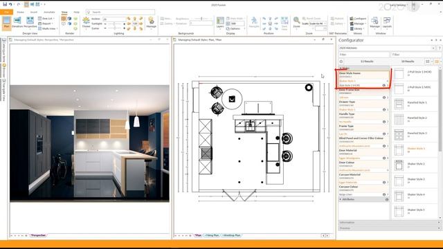This screenshot has height=249, width=443.
Task: Select the Worktop Plan sheet tab
Action: [x=231, y=235]
